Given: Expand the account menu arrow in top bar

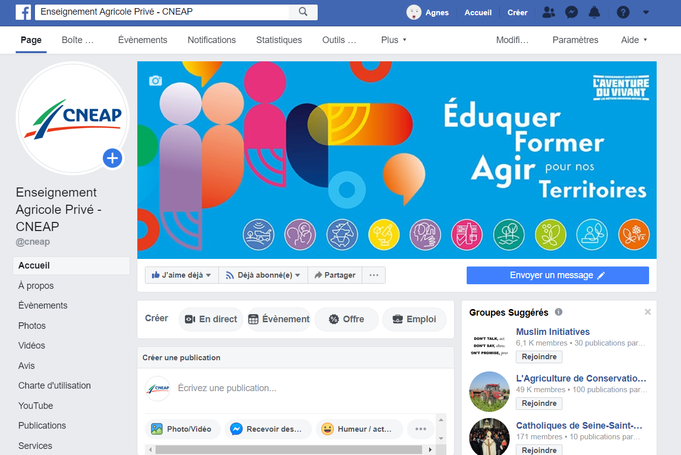Looking at the screenshot, I should 646,12.
